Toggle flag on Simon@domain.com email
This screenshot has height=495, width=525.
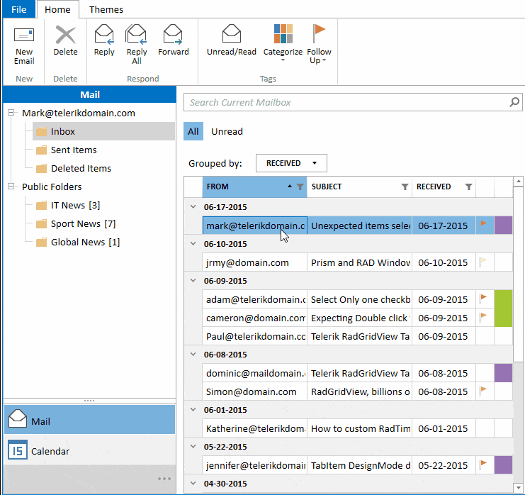click(x=483, y=391)
